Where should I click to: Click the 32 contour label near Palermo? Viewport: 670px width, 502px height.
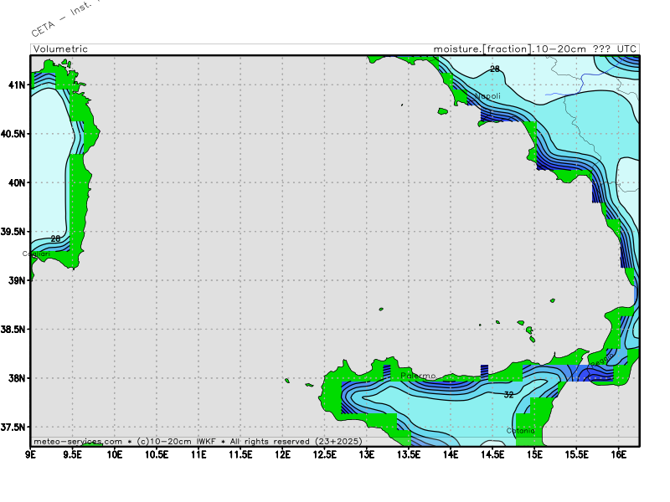pos(508,394)
